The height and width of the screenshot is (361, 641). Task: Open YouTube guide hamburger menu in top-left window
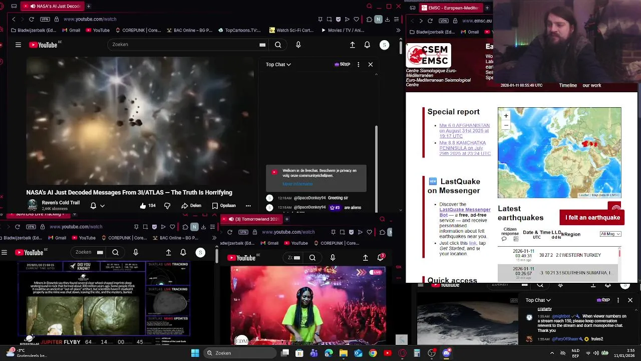(x=18, y=45)
